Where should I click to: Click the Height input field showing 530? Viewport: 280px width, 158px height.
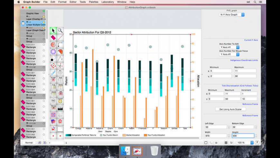click(243, 136)
